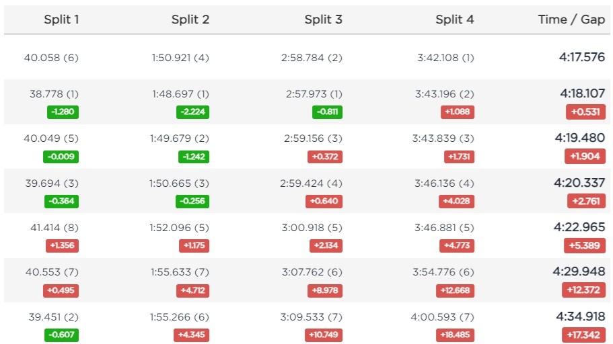Click the Time / Gap column header
The height and width of the screenshot is (344, 613).
(571, 19)
